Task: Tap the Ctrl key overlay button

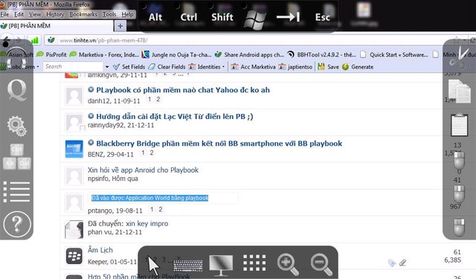Action: click(188, 17)
